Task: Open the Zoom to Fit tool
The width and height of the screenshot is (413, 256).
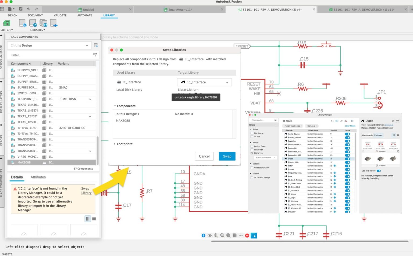Action: pyautogui.click(x=228, y=235)
